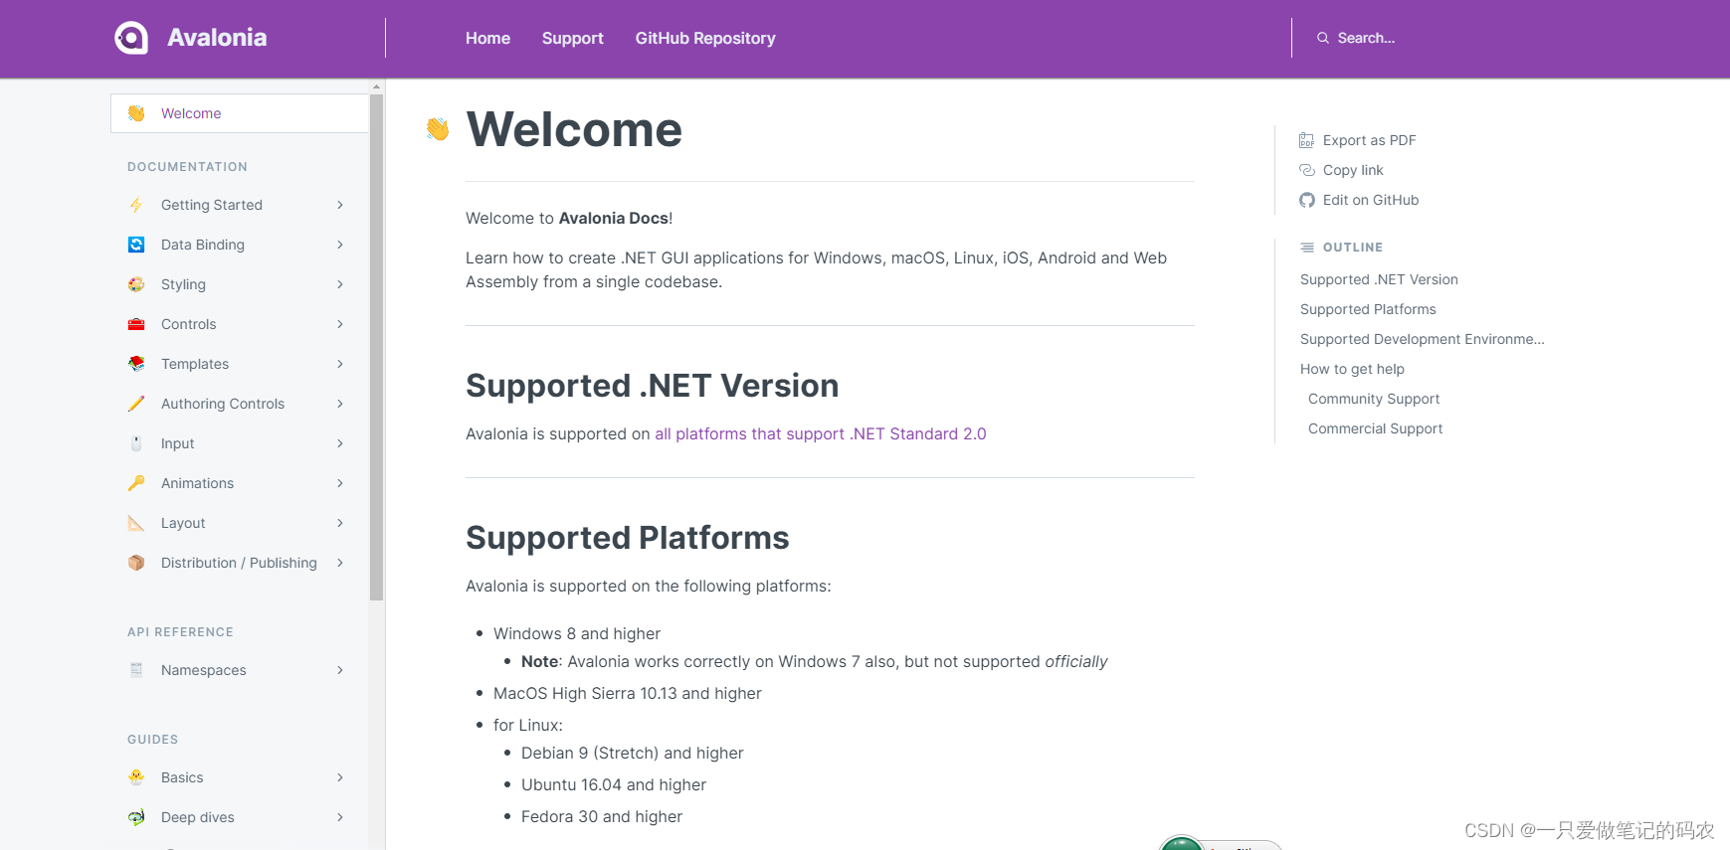Open the Templates docs entry
The image size is (1730, 850).
[x=195, y=364]
